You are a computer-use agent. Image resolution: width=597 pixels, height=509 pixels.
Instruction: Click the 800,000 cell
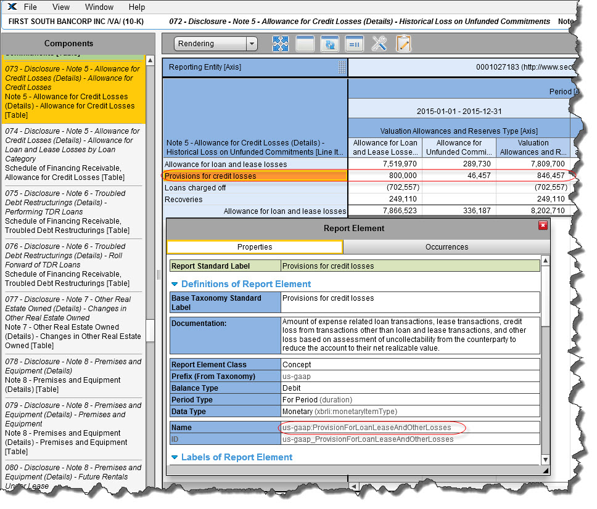point(385,176)
